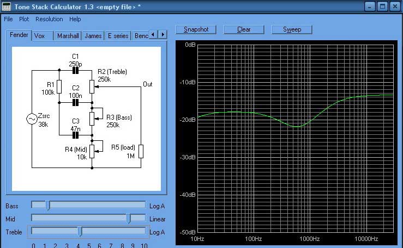Click the R3 (Bass) 250k label
403x248 pixels.
pyautogui.click(x=119, y=121)
